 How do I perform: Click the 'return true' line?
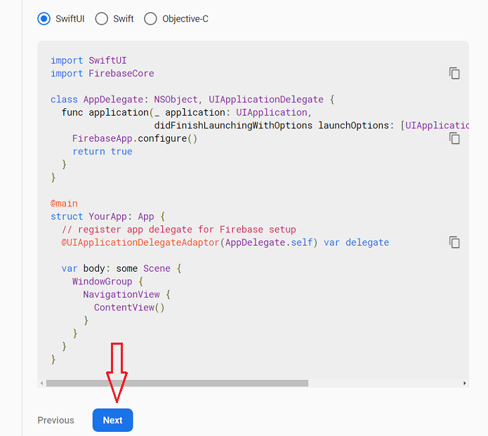[x=103, y=151]
